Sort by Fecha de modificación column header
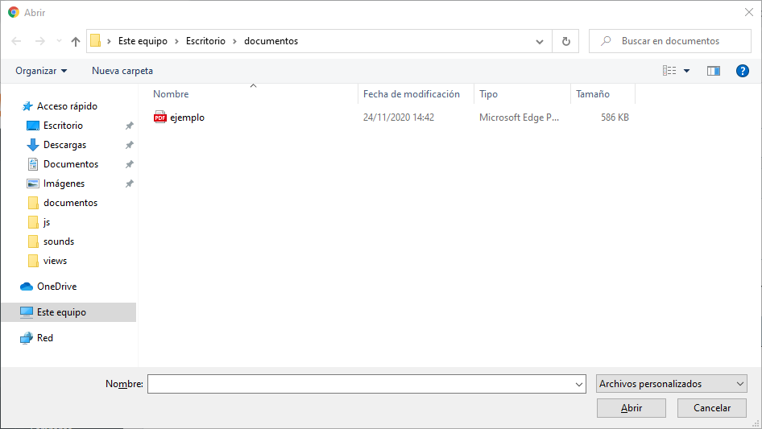The height and width of the screenshot is (429, 762). (x=412, y=94)
